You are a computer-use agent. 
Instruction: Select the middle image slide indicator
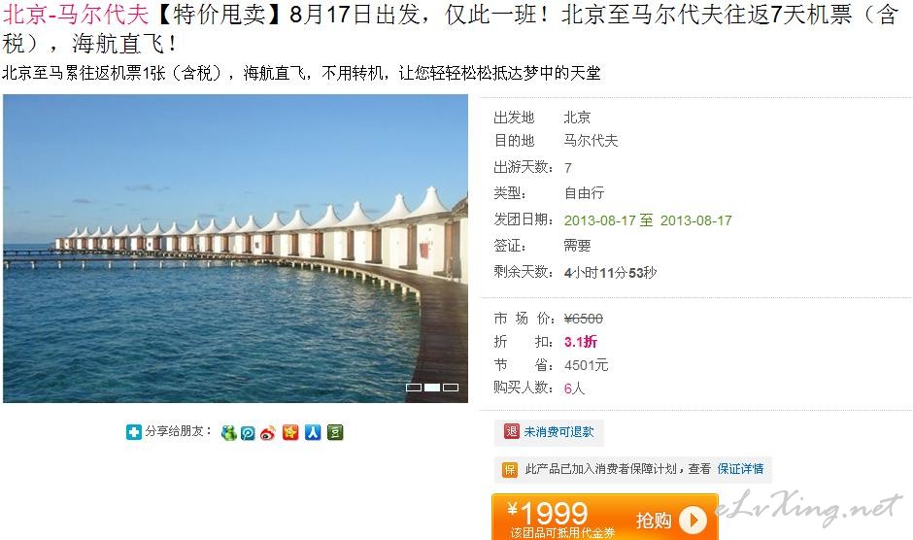coord(432,388)
